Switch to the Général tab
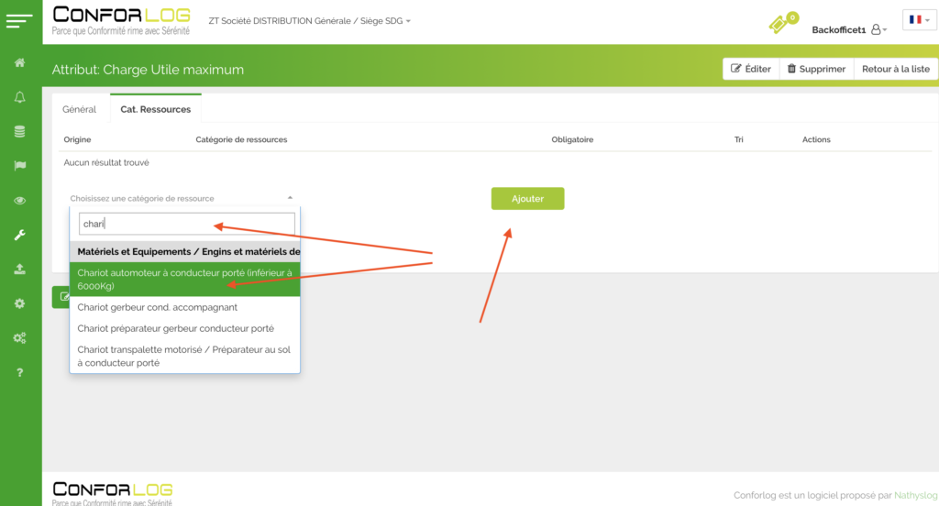 [x=79, y=109]
